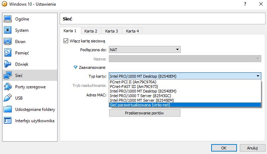Open the Udostępniane foldery folder icon
The height and width of the screenshot is (154, 267).
(8, 109)
